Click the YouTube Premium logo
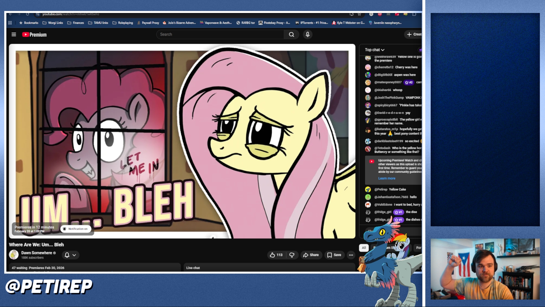Screen dimensions: 545x307 (x=34, y=35)
